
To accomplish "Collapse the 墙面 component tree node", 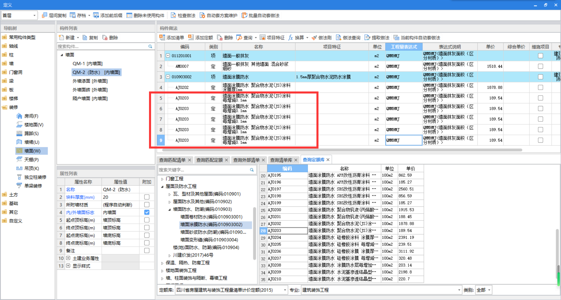I will [x=62, y=55].
